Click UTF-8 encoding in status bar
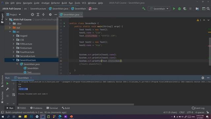Image resolution: width=211 pixels, height=119 pixels. [x=190, y=112]
